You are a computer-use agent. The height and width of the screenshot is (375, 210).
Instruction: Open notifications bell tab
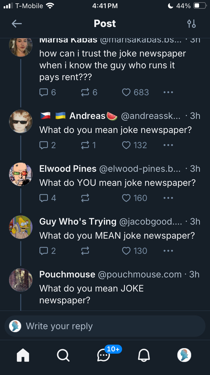pyautogui.click(x=144, y=355)
